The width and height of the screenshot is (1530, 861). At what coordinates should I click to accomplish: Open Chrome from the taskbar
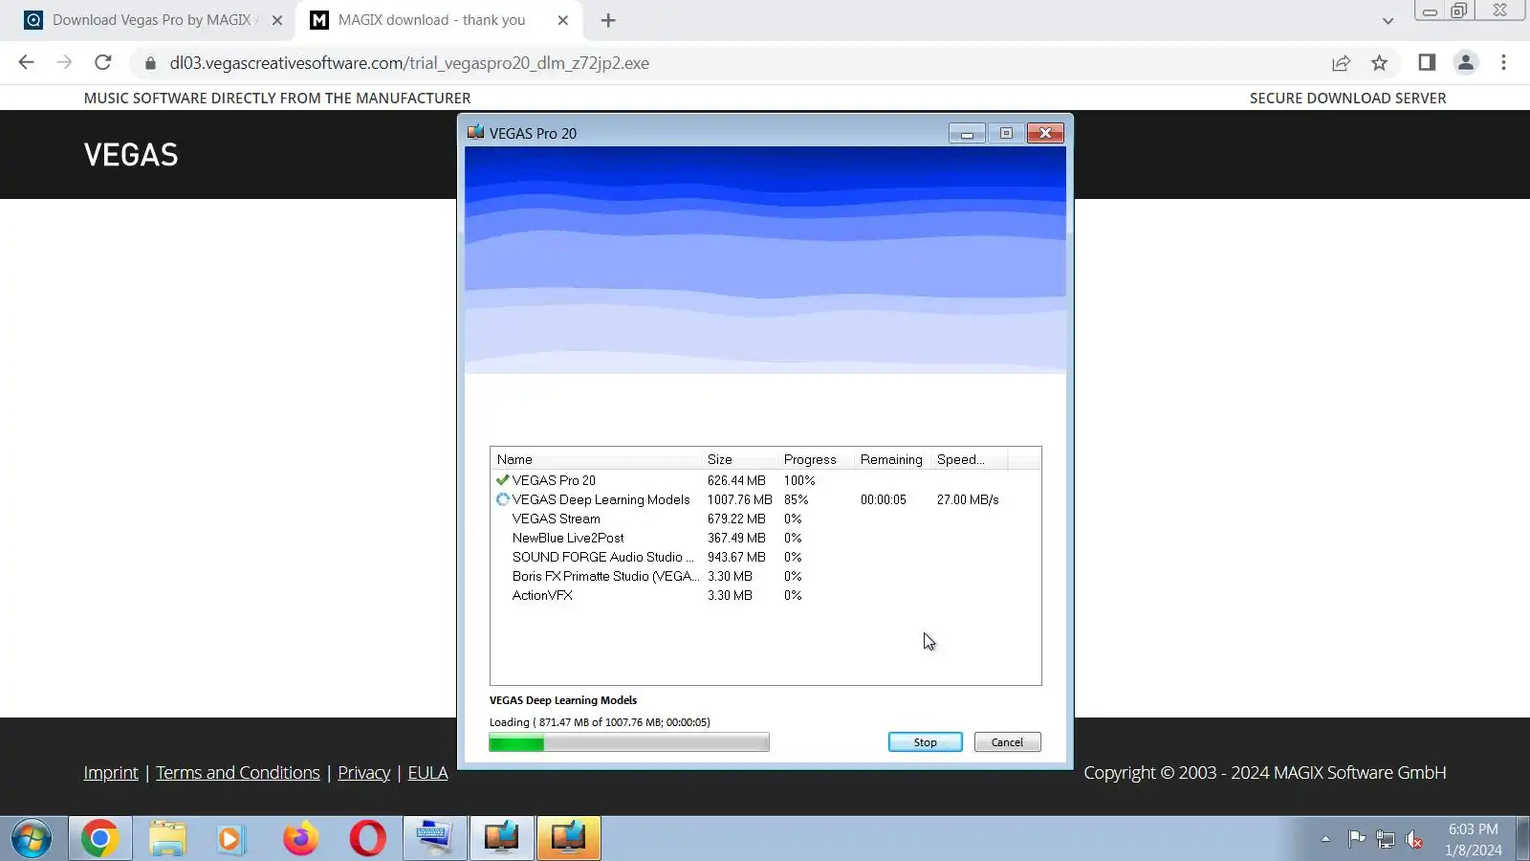pyautogui.click(x=99, y=839)
